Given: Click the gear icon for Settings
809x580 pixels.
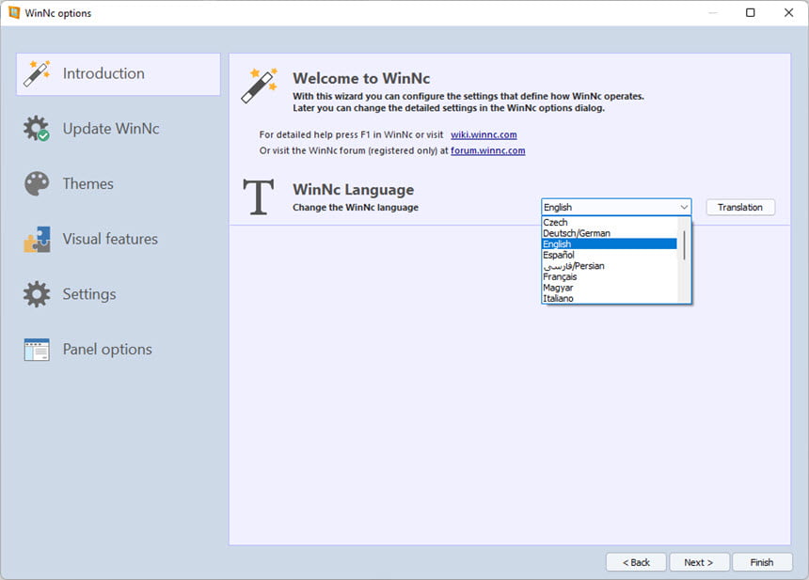Looking at the screenshot, I should (37, 294).
